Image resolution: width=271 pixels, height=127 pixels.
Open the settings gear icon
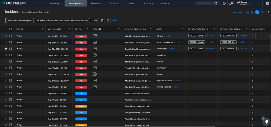point(224,4)
